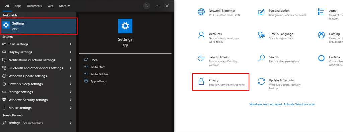Screen dimensions: 343x132
Task: Open the three-dots options menu
Action: [158, 6]
